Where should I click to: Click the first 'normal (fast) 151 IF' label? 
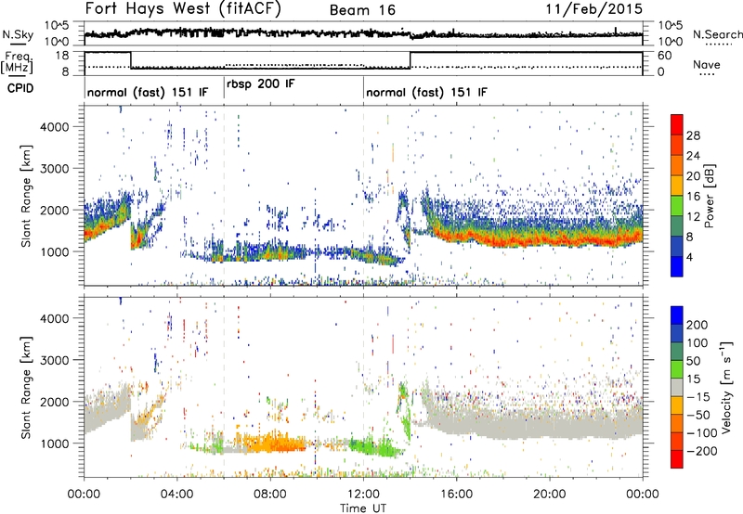[148, 92]
